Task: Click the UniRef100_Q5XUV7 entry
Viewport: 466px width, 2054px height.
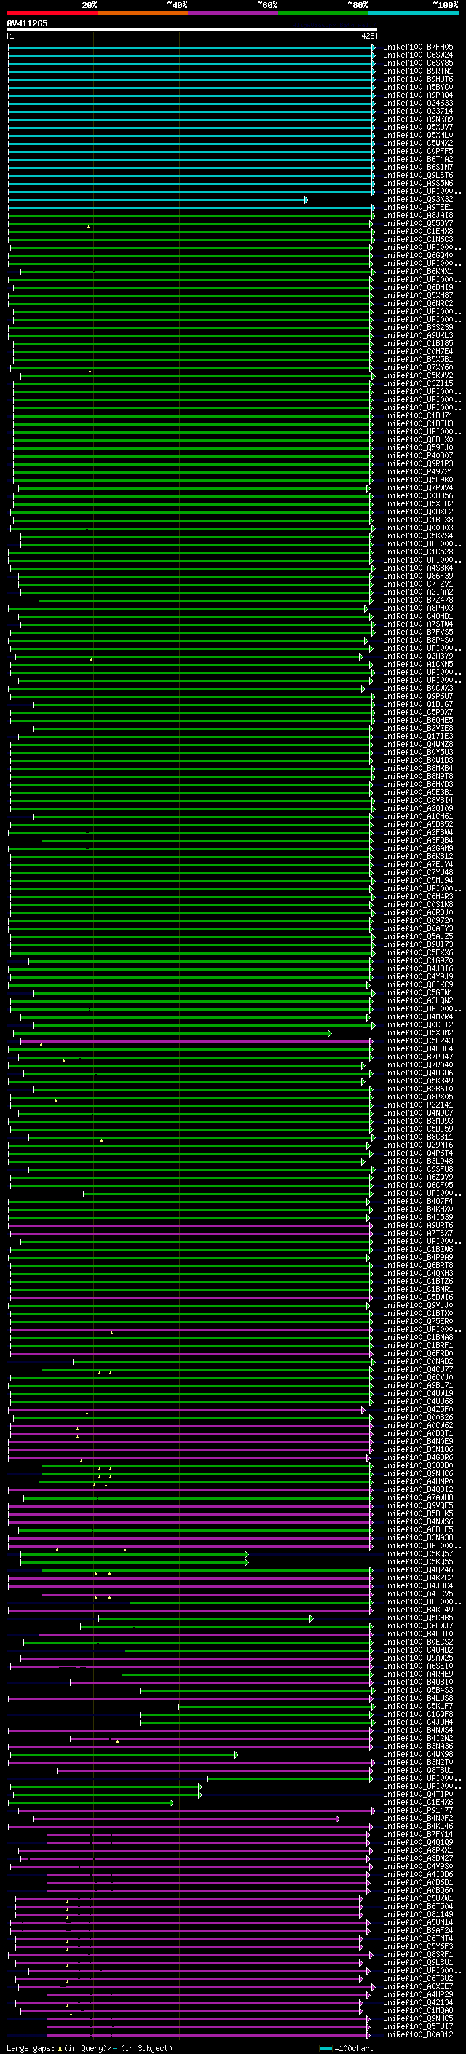Action: point(418,127)
